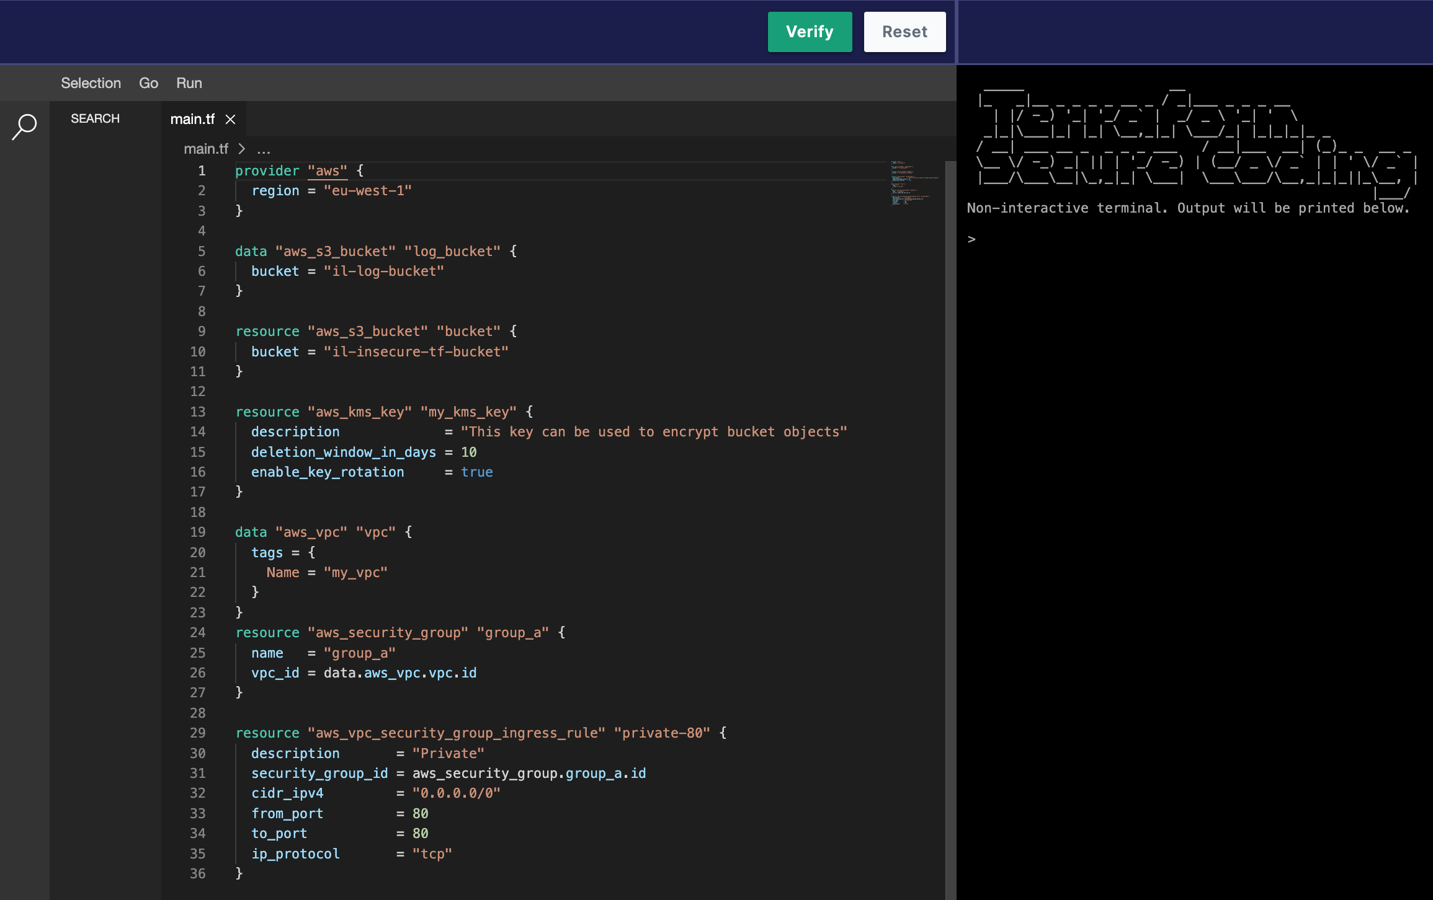Click the magnifying glass search icon
This screenshot has width=1433, height=900.
(24, 126)
